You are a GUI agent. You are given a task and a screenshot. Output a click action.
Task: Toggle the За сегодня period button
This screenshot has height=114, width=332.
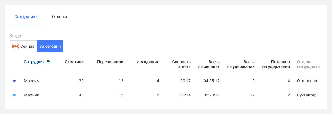(50, 46)
